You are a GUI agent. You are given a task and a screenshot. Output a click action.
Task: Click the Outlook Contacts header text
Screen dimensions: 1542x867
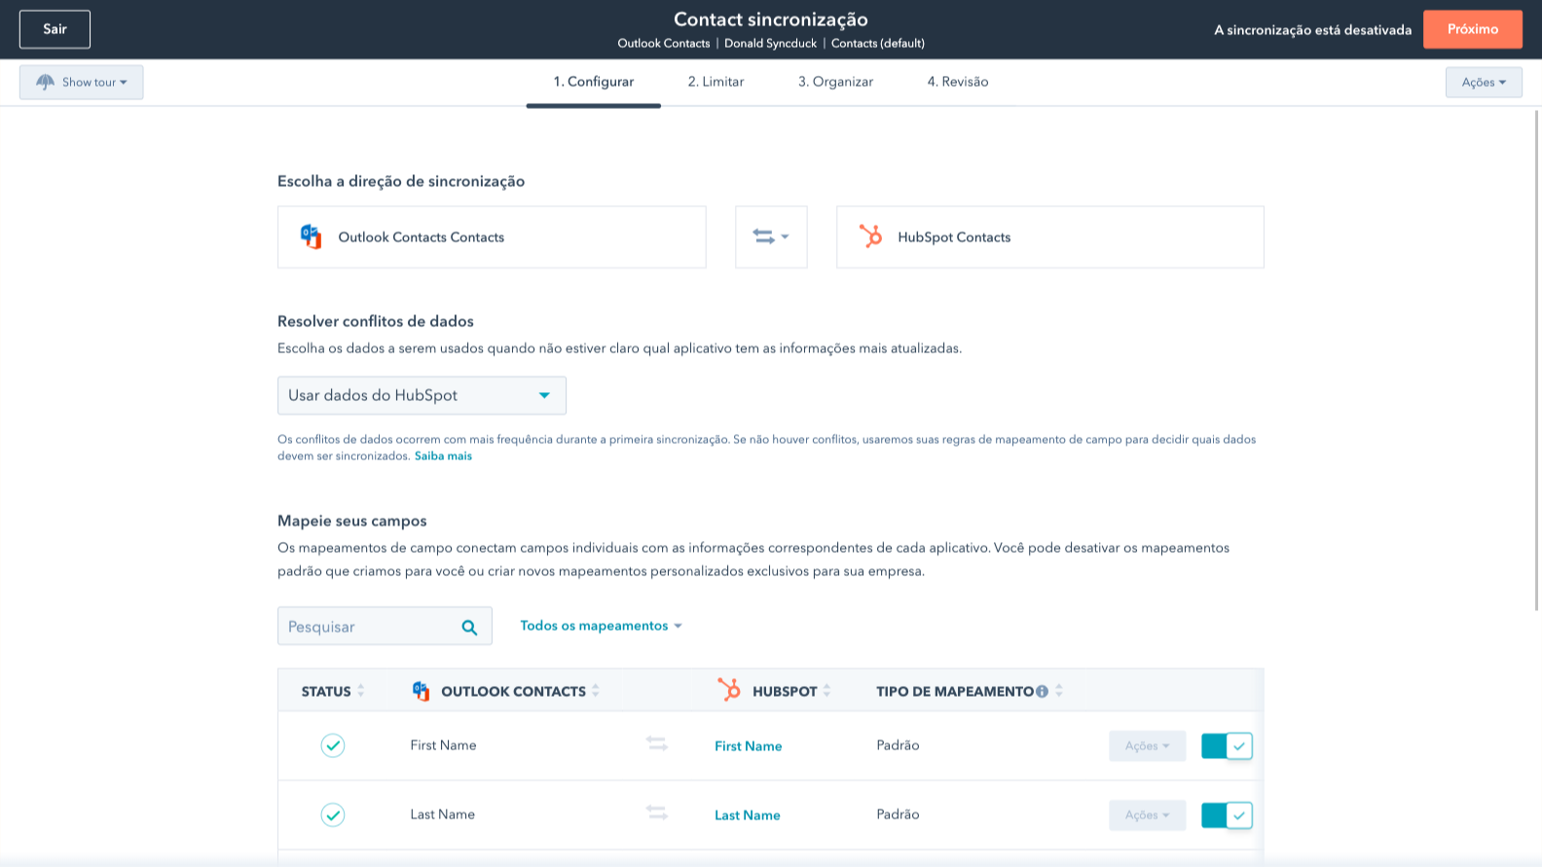[664, 43]
